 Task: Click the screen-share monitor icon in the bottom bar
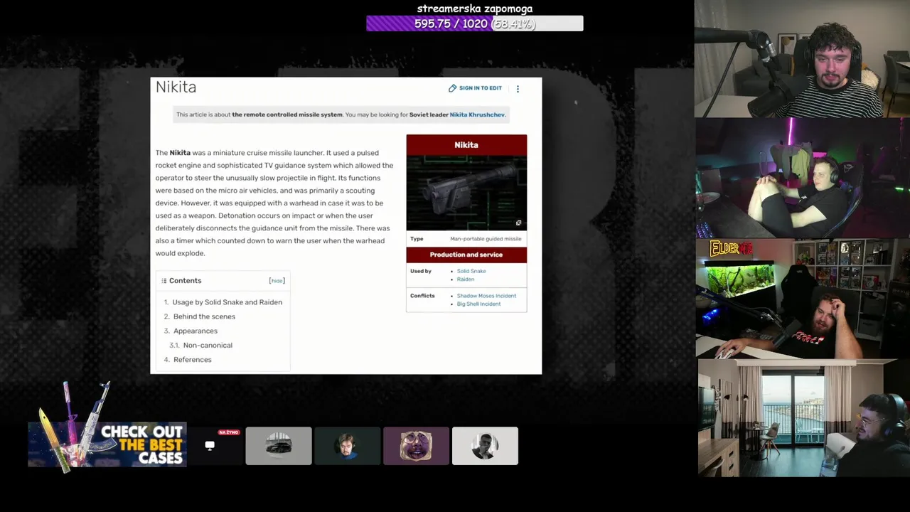click(x=210, y=446)
